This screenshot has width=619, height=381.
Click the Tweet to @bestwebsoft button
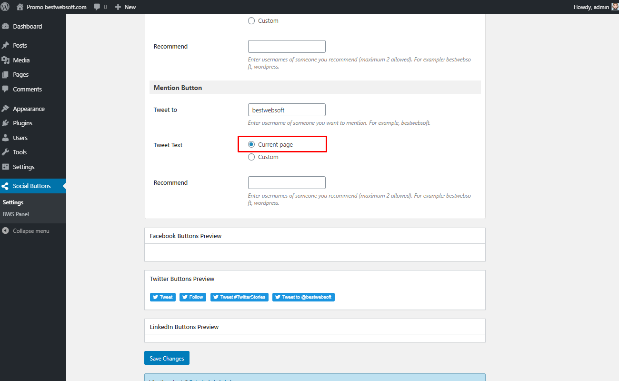coord(303,297)
